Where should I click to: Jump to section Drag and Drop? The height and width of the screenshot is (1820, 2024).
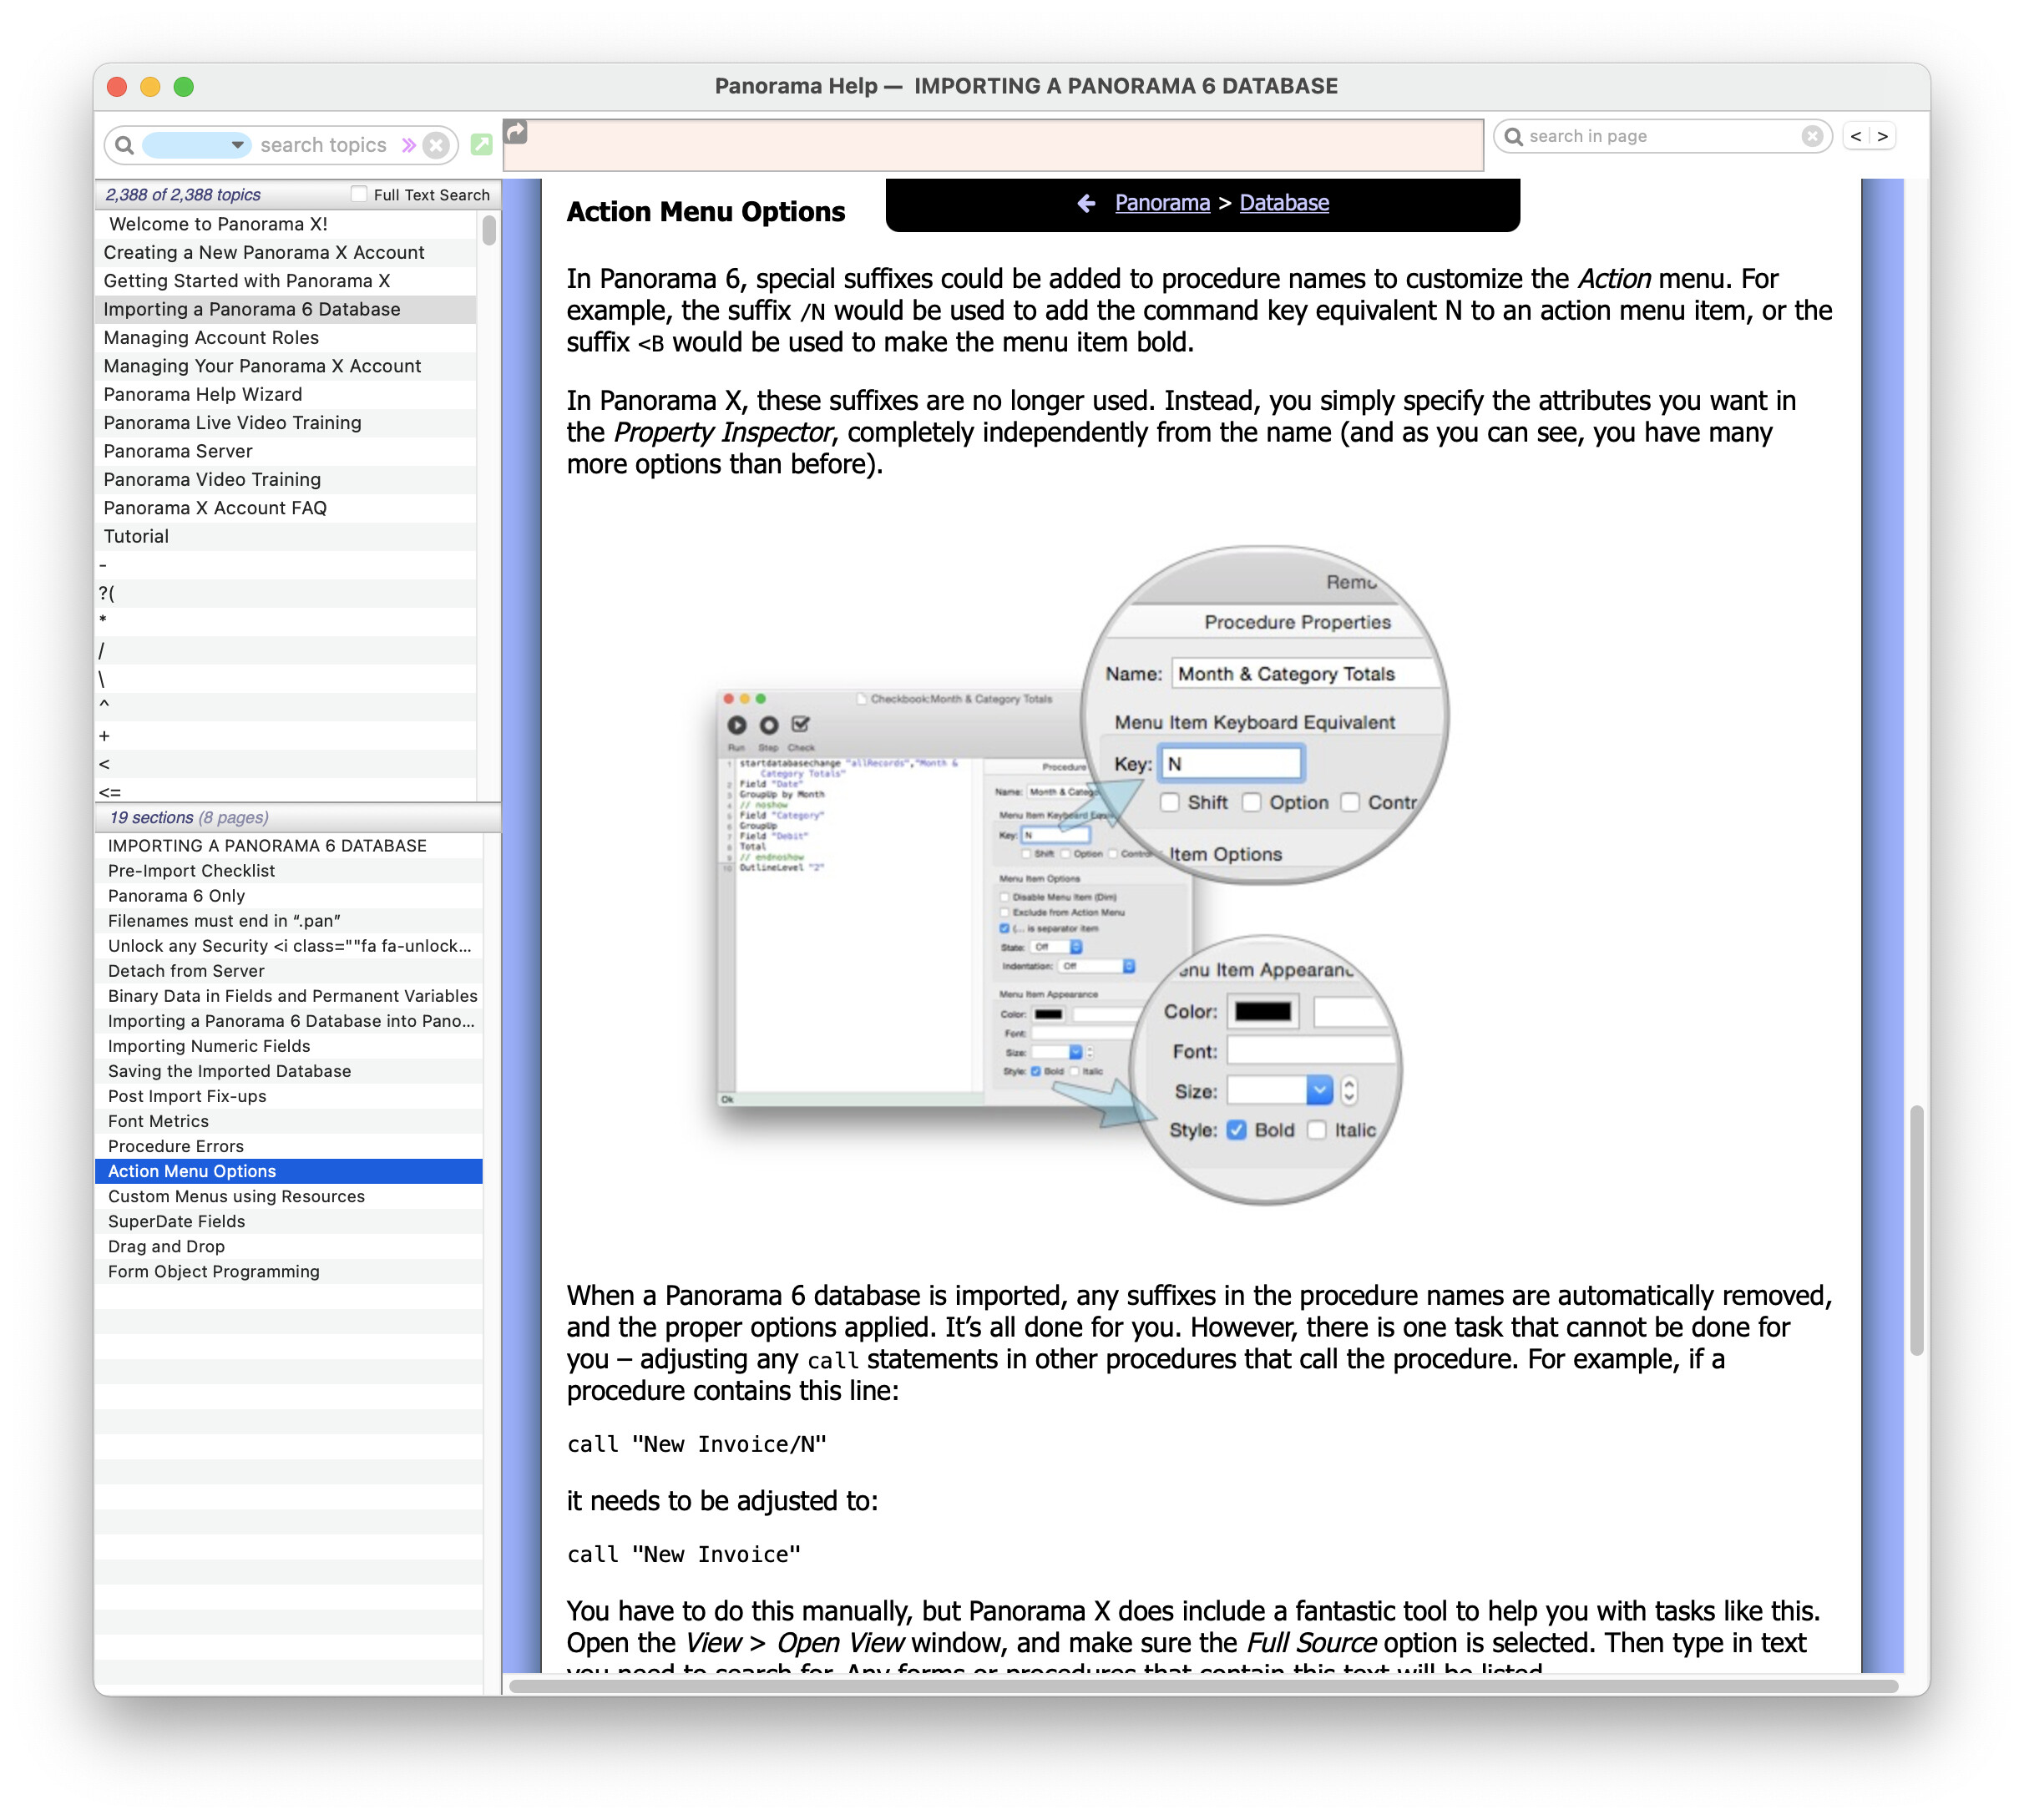pyautogui.click(x=289, y=1246)
